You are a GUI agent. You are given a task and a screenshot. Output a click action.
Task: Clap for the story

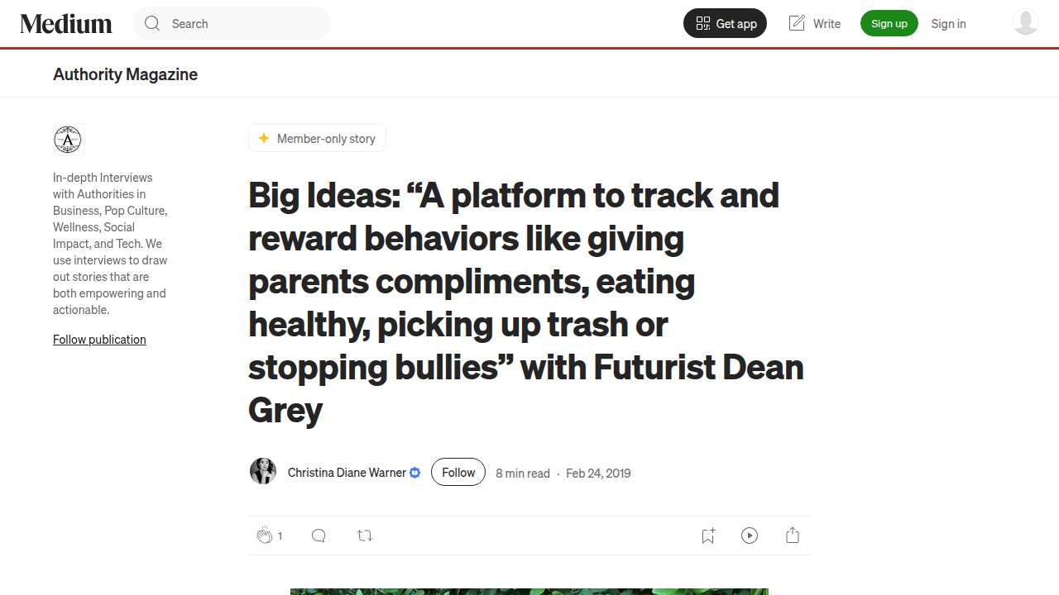tap(265, 535)
